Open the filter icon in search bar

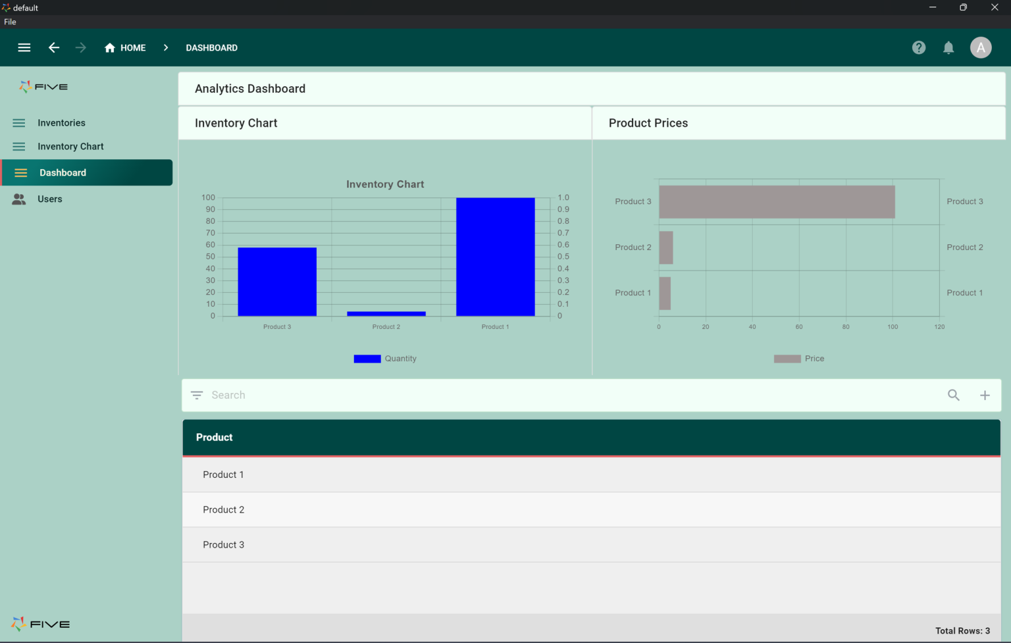click(197, 395)
